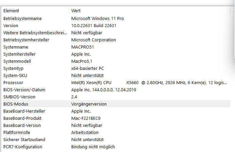The image size is (235, 152).
Task: Select the PCR7-Konfiguration row
Action: pos(116,147)
